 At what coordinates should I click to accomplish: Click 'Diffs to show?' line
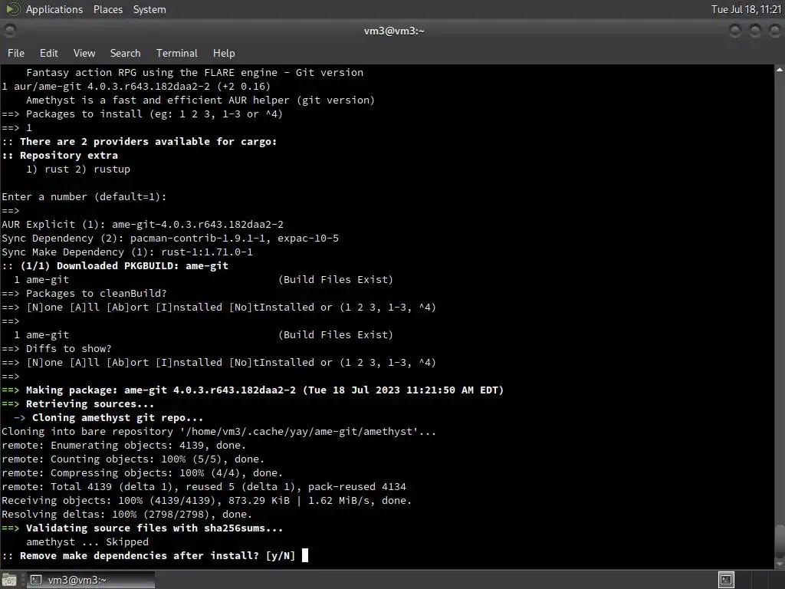pos(57,349)
